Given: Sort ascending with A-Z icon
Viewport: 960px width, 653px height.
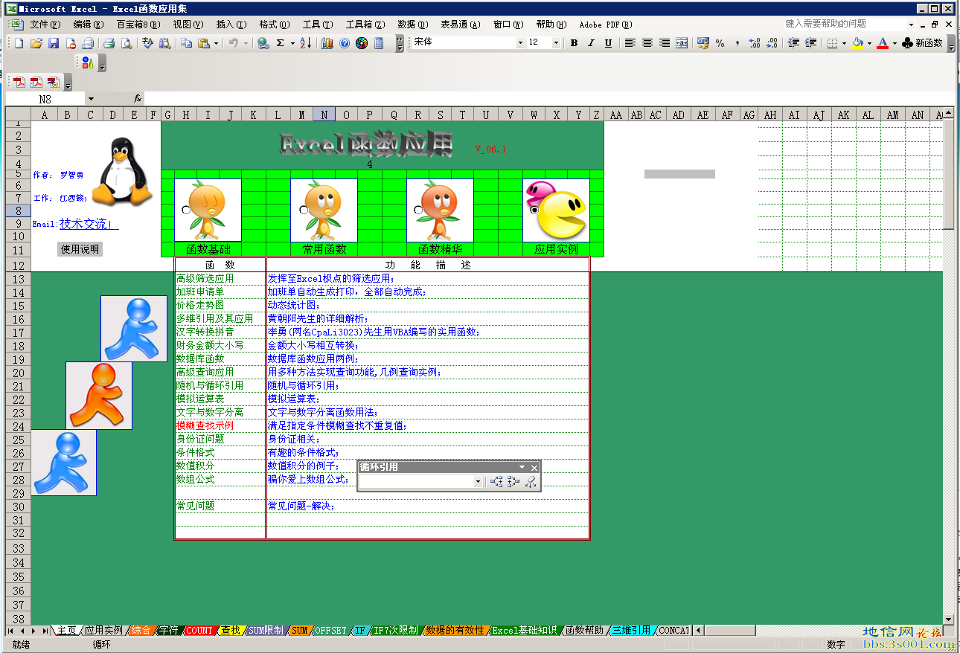Looking at the screenshot, I should [x=305, y=43].
